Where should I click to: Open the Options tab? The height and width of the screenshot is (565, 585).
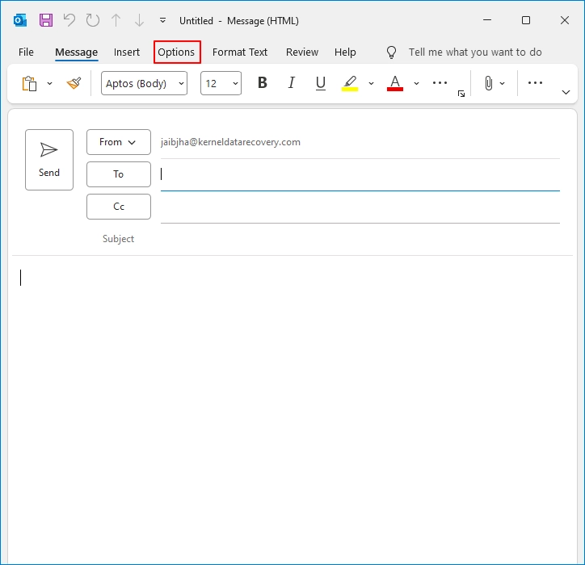coord(176,52)
